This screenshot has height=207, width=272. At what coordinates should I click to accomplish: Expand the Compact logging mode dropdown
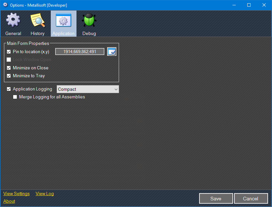click(88, 89)
